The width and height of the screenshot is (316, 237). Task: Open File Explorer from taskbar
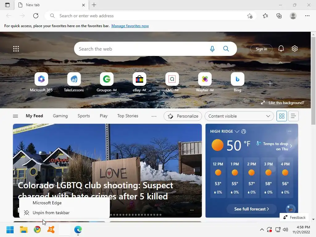pyautogui.click(x=23, y=230)
